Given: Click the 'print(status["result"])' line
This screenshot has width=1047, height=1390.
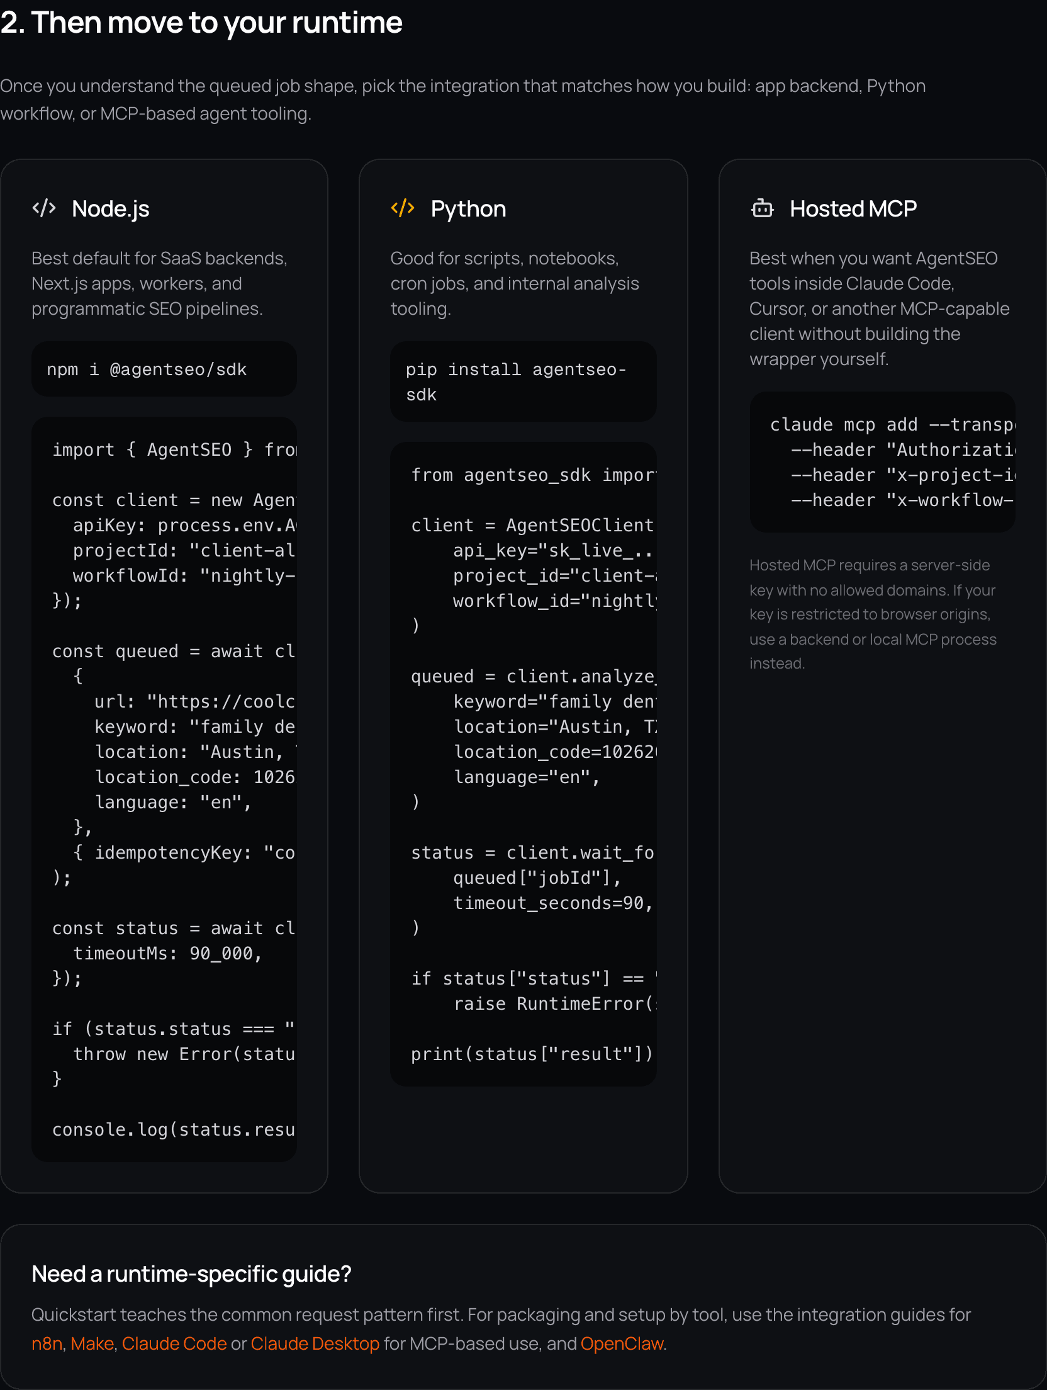Looking at the screenshot, I should click(x=532, y=1054).
